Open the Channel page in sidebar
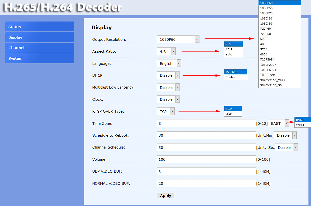The height and width of the screenshot is (206, 311). [x=39, y=48]
